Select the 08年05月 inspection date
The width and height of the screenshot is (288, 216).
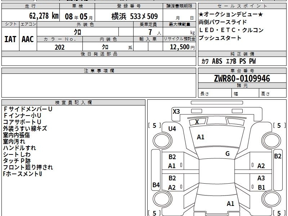pyautogui.click(x=79, y=17)
